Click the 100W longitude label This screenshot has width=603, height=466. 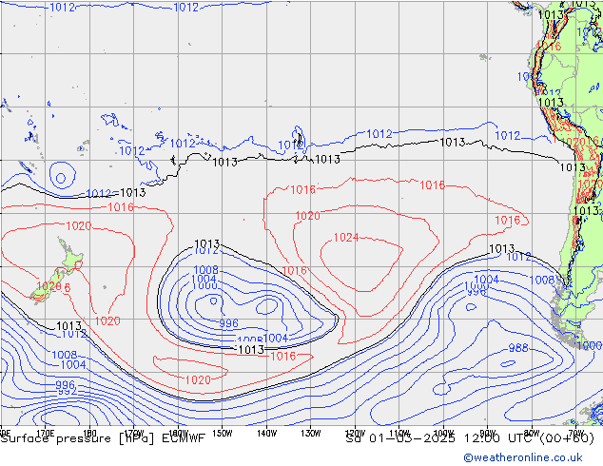tap(443, 433)
